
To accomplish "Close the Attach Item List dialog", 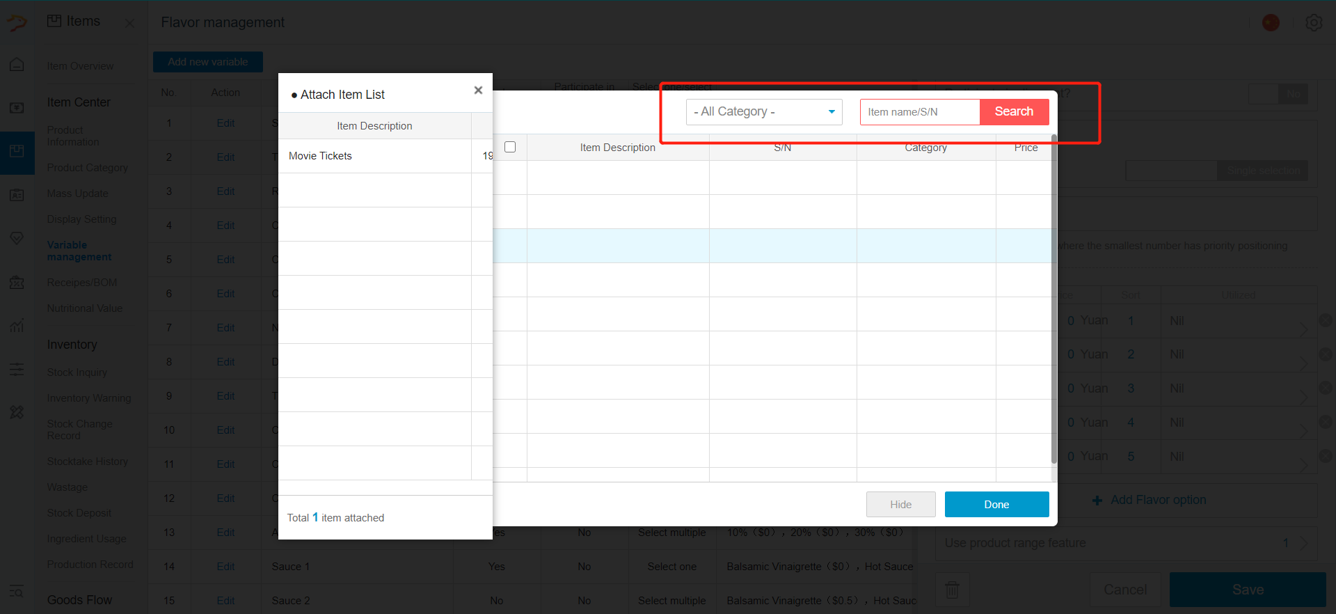I will 478,90.
